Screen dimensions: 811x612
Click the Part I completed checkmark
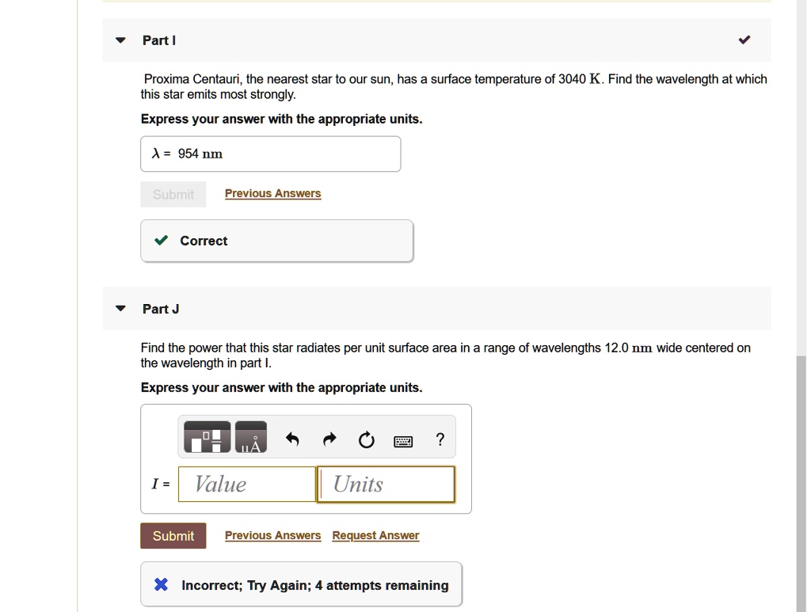[x=744, y=40]
